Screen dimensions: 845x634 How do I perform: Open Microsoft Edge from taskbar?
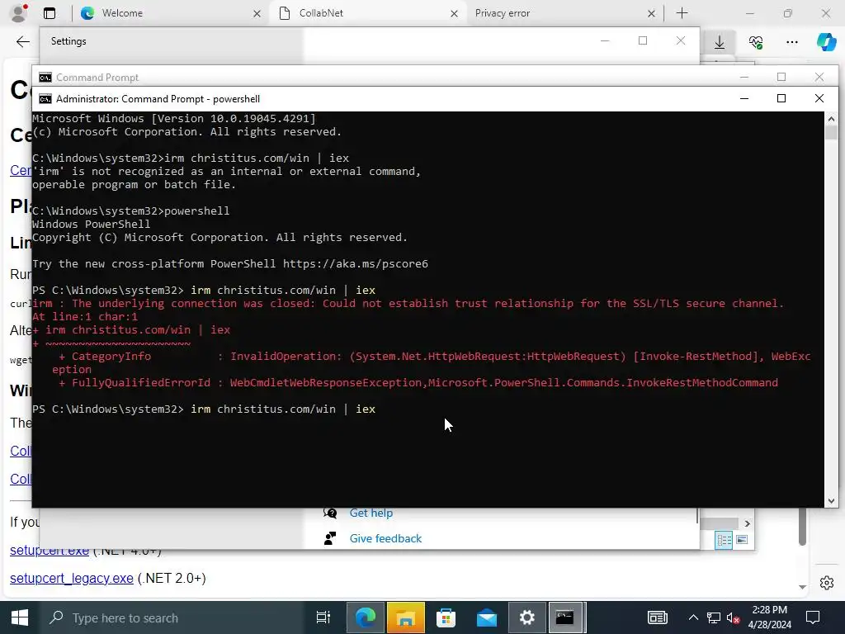365,617
